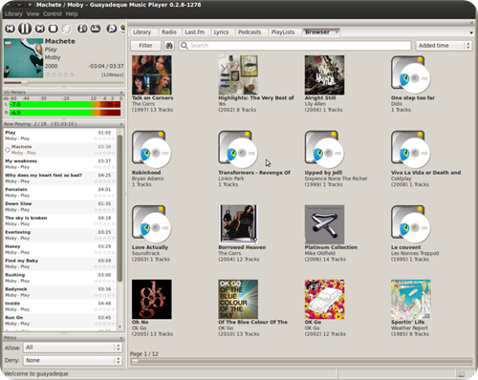
Task: Open the View menu
Action: point(33,14)
